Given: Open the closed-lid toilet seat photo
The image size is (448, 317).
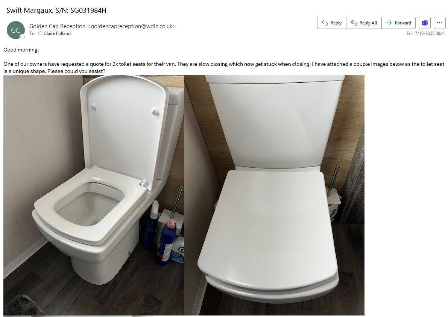Looking at the screenshot, I should pos(274,195).
